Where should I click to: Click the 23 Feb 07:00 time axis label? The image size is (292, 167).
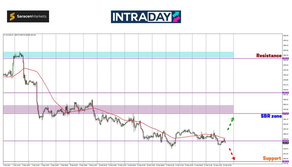[227, 165]
